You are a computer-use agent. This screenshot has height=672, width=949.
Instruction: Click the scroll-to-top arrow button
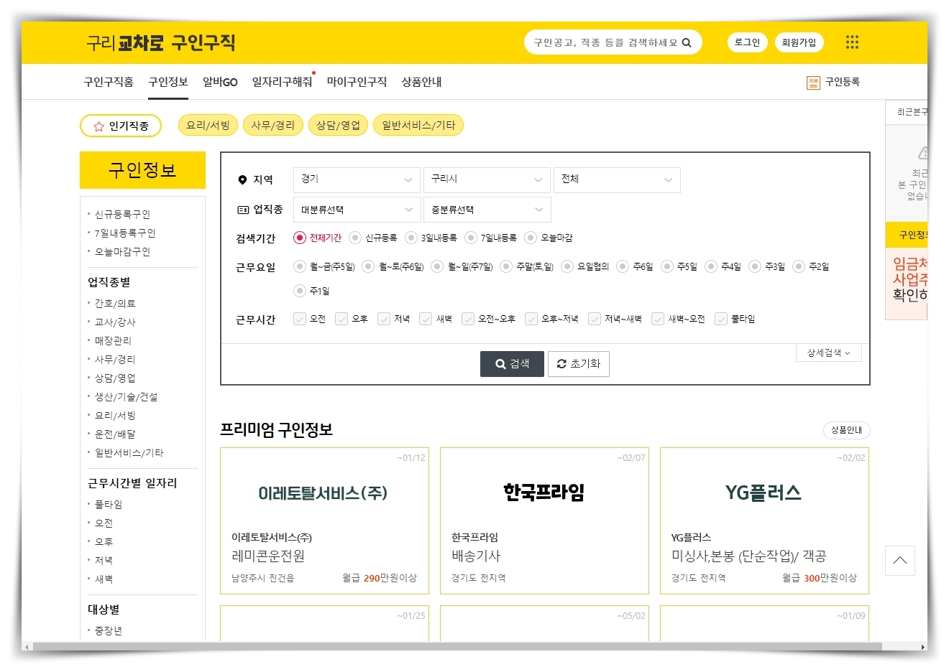click(x=900, y=561)
